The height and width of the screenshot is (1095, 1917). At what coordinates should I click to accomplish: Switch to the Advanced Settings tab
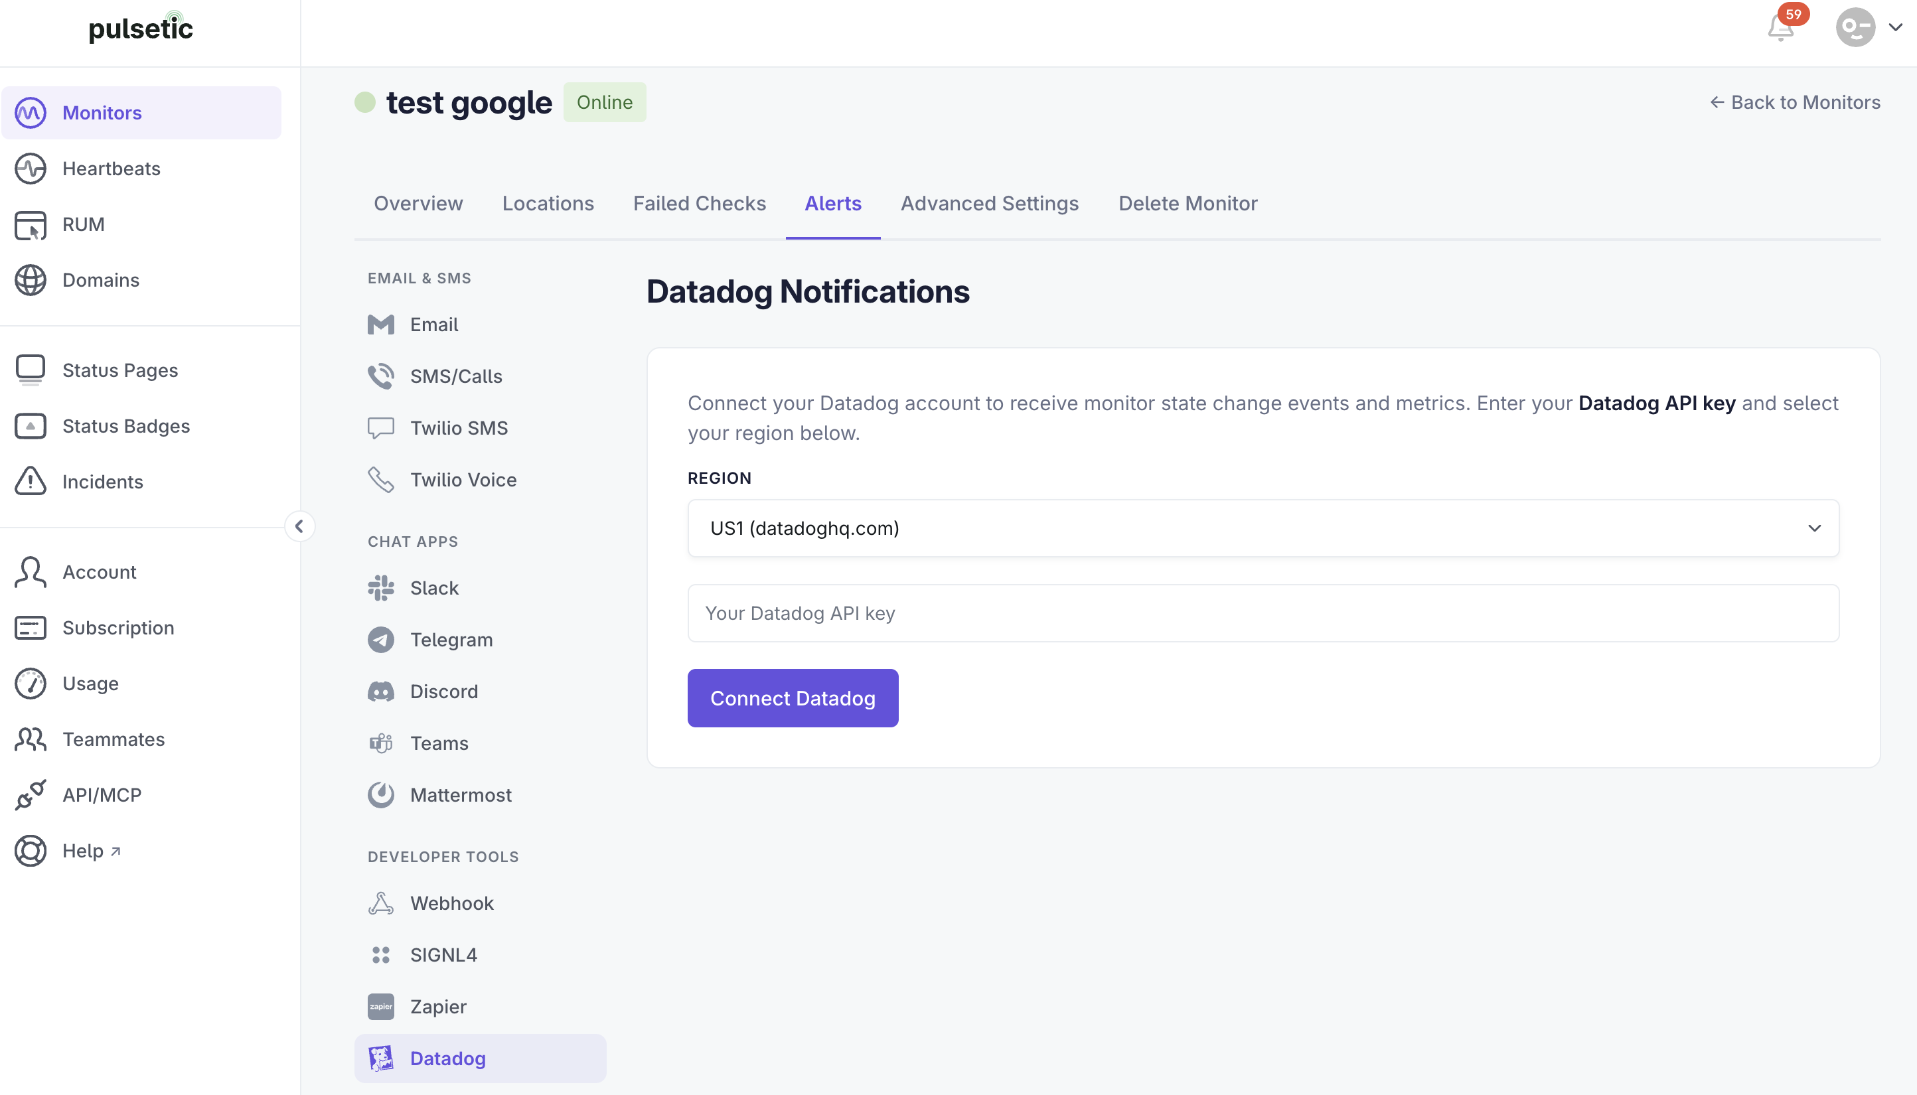click(989, 203)
